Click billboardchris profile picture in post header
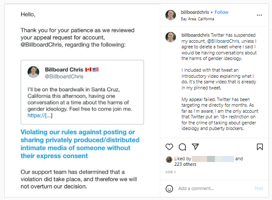 (171, 15)
